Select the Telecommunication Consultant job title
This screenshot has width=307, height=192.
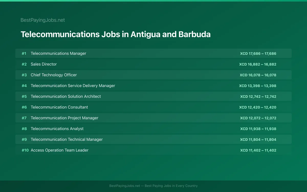(x=59, y=107)
